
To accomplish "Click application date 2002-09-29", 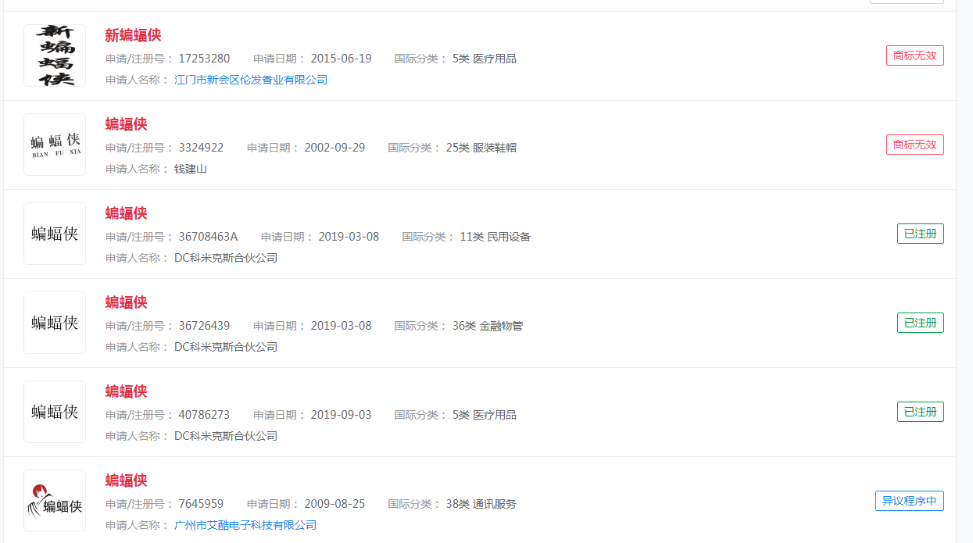I will click(x=334, y=148).
